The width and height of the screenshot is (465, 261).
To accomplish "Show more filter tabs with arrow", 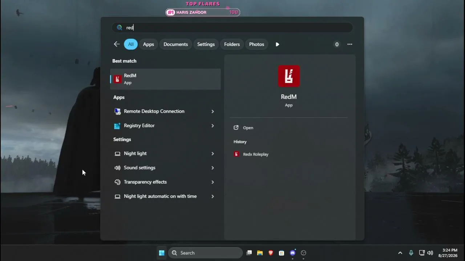I will [x=278, y=44].
